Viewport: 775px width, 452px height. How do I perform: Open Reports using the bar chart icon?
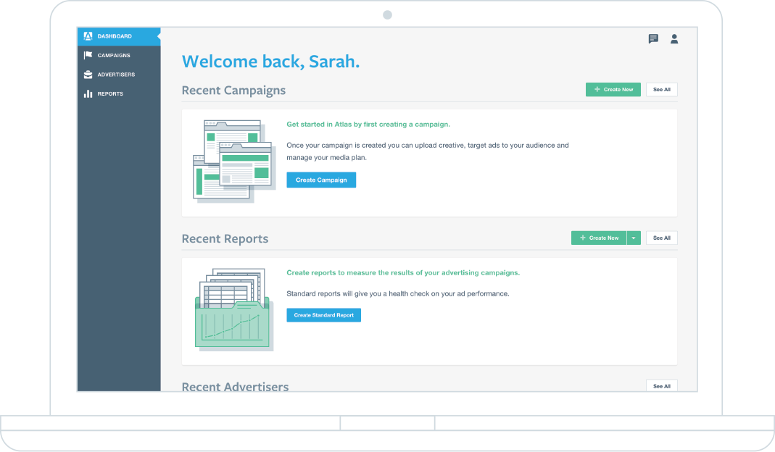[88, 93]
